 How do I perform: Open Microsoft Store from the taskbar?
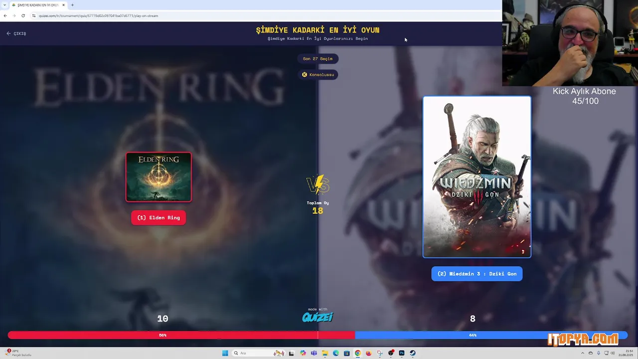(x=346, y=353)
